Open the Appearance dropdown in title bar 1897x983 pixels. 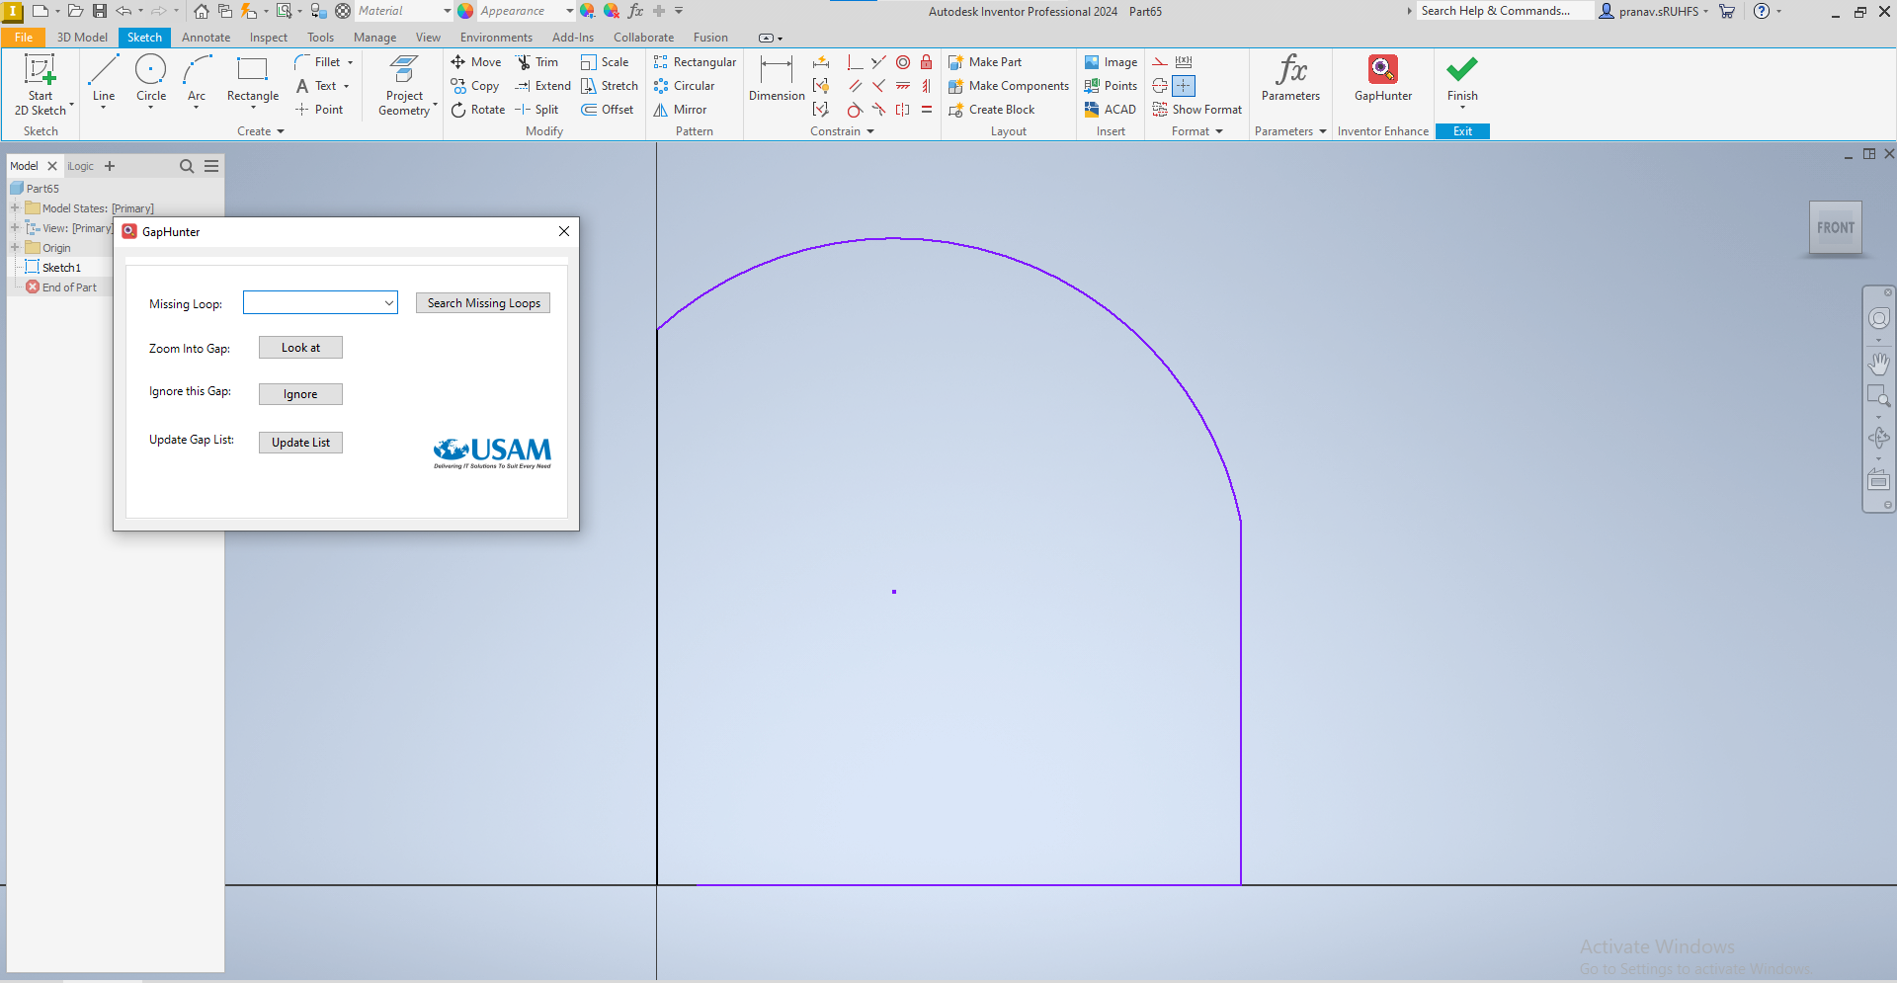569,11
